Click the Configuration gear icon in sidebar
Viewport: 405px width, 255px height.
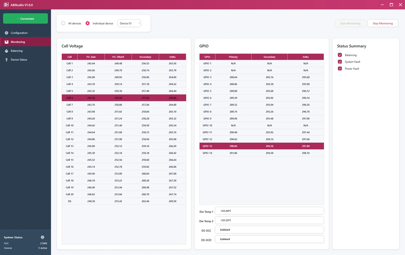6,33
